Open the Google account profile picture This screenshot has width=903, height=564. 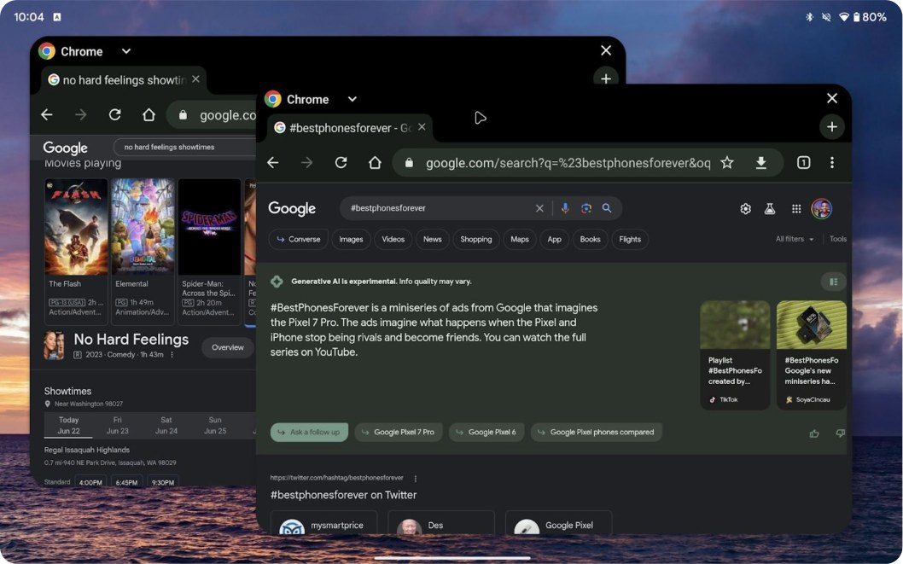[822, 208]
